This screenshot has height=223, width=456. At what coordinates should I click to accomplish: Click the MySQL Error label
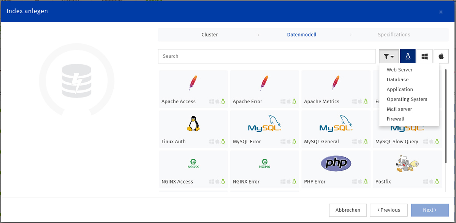(247, 142)
